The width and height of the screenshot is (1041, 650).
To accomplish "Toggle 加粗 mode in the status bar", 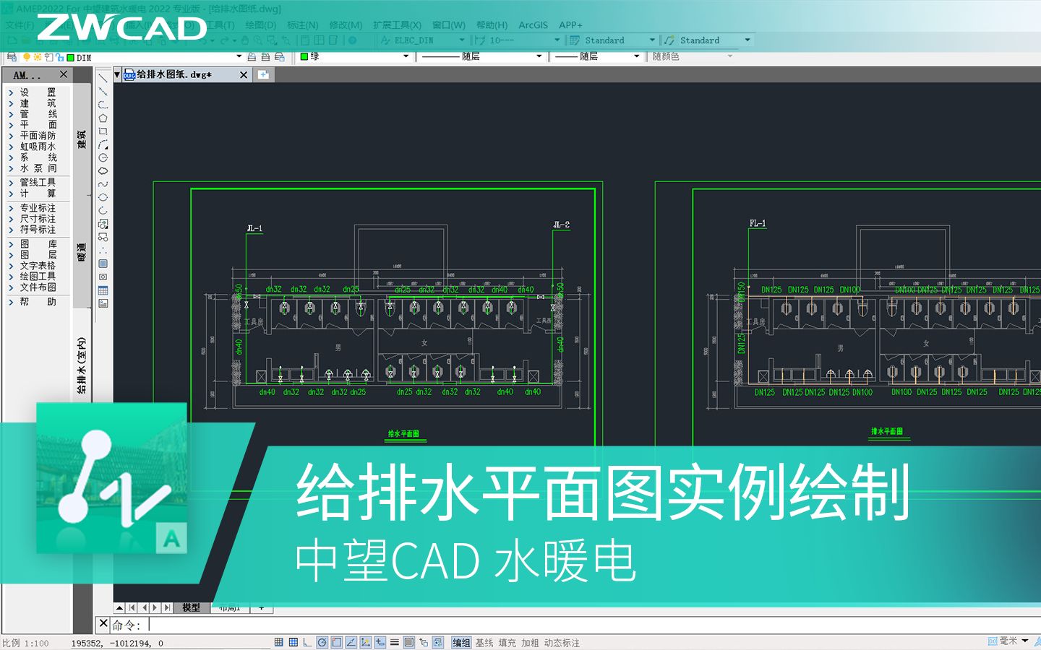I will tap(531, 641).
